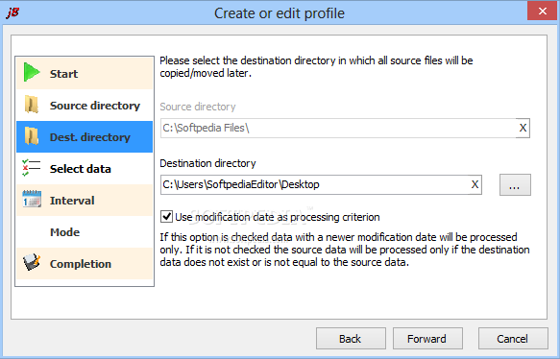Click the Source directory folder icon
Image resolution: width=560 pixels, height=359 pixels.
click(32, 105)
